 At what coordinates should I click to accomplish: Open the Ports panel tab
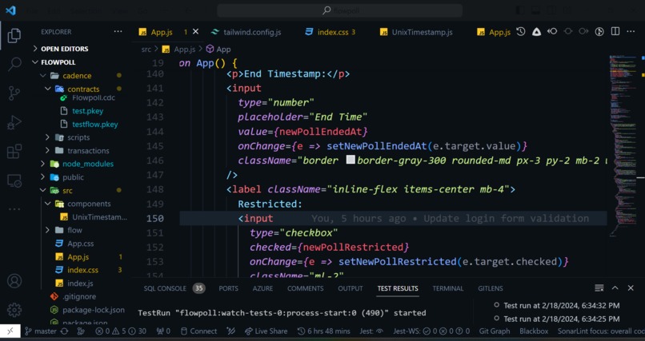228,288
